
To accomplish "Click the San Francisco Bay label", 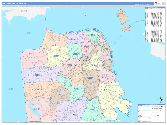I will click(148, 91).
